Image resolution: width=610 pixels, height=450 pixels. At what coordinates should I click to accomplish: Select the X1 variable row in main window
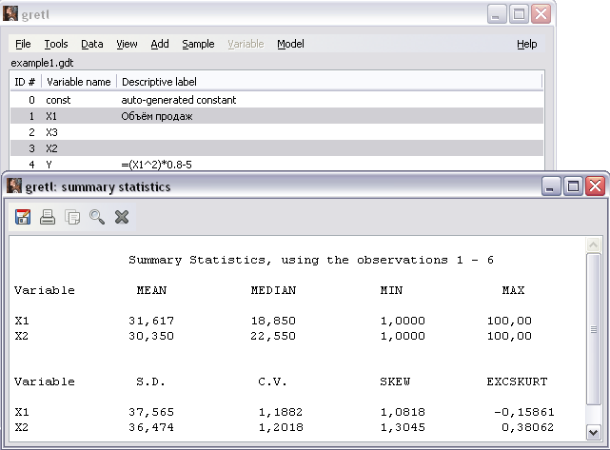click(x=277, y=116)
